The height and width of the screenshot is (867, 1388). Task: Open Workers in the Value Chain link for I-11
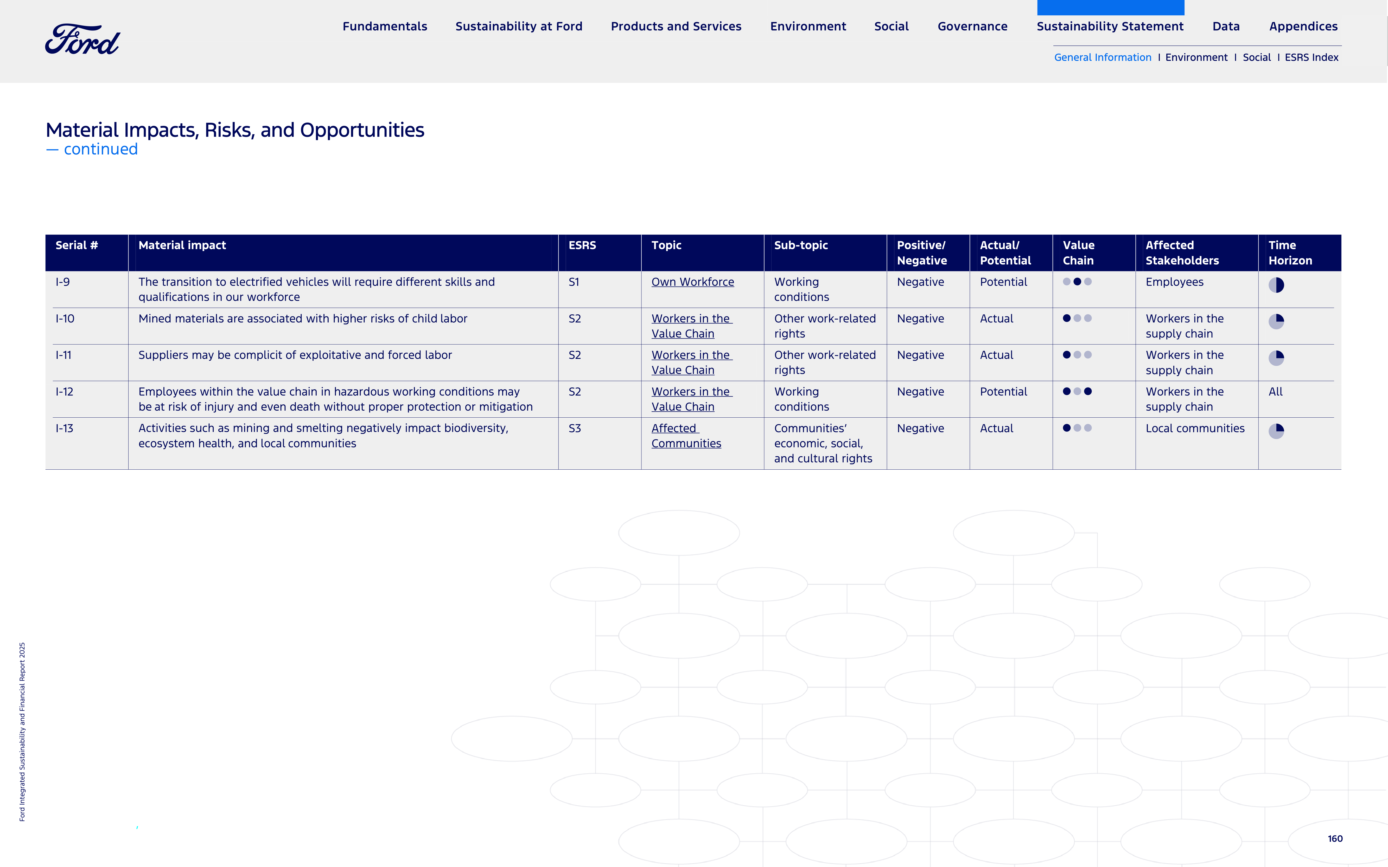pyautogui.click(x=691, y=363)
